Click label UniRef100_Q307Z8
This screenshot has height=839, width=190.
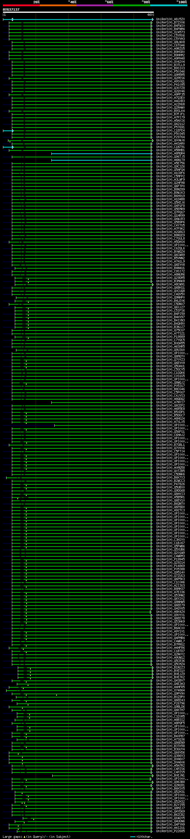coord(170,88)
